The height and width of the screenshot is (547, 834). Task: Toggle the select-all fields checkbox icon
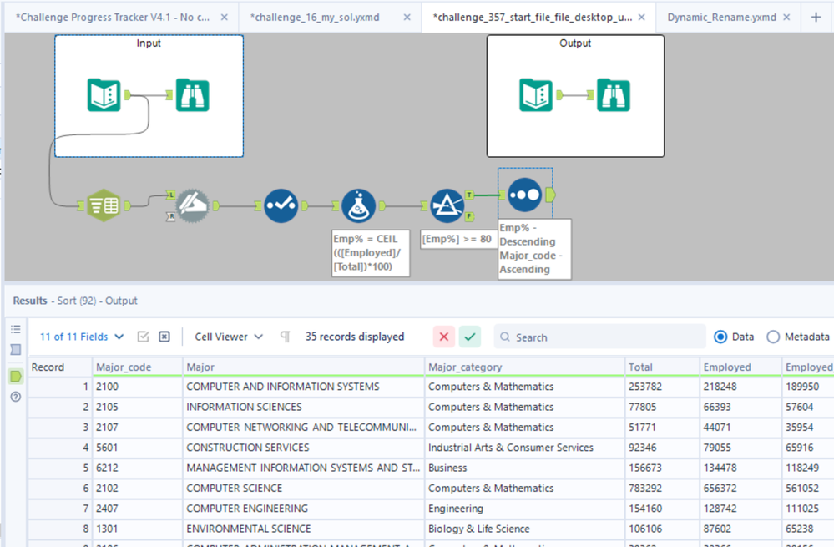(143, 337)
